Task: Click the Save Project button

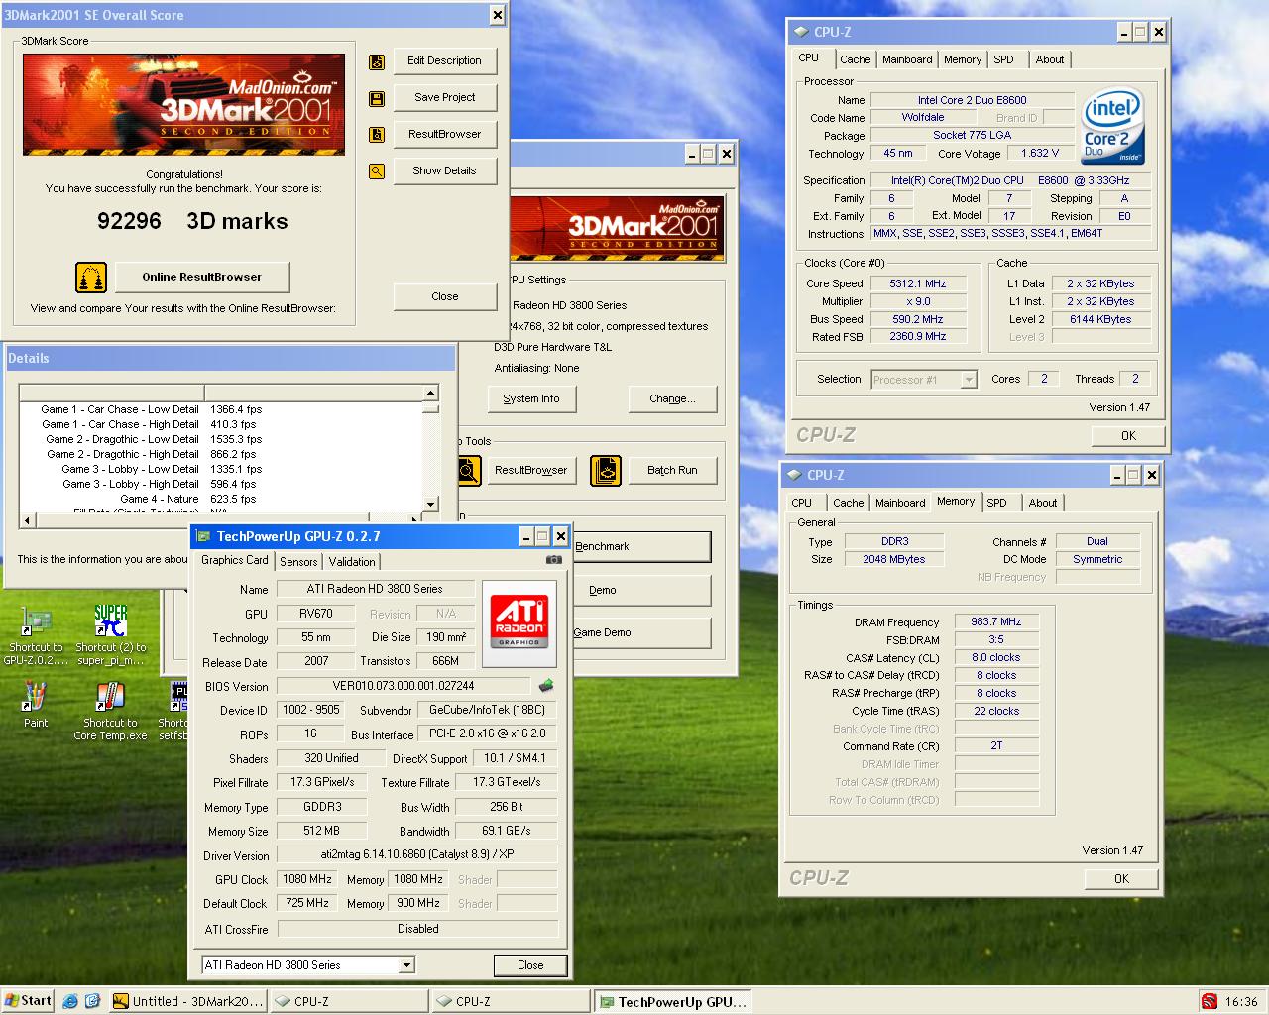Action: (x=444, y=97)
